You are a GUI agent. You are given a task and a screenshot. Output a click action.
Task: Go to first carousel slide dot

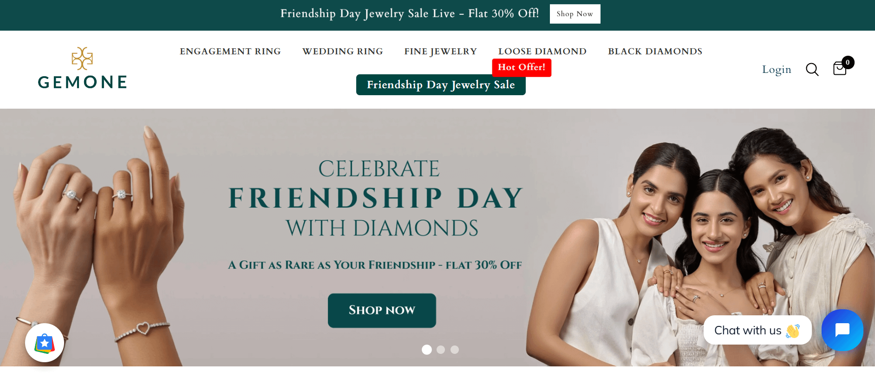click(x=427, y=350)
